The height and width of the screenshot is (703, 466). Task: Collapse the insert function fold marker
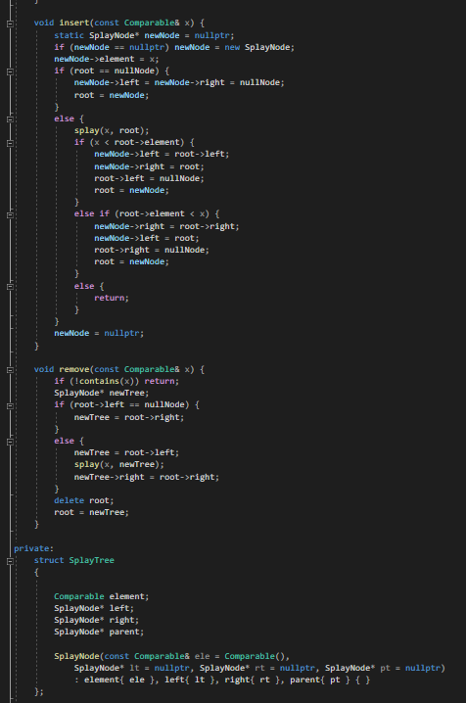click(x=10, y=23)
